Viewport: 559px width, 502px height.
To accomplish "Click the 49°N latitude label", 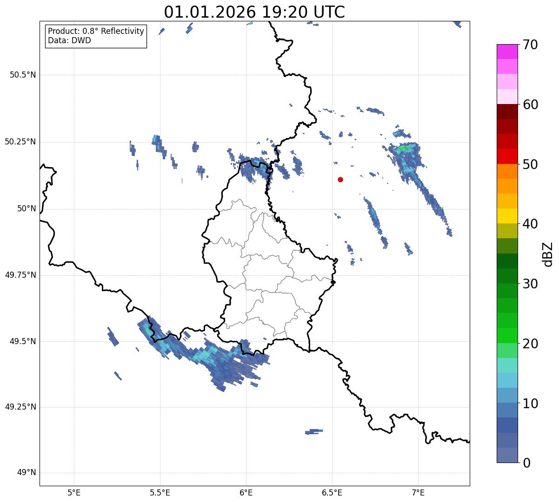I will click(x=27, y=473).
